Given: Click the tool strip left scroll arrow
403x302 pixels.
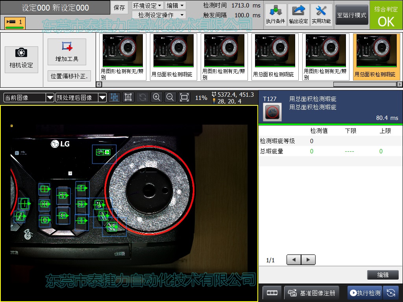Looking at the screenshot, I should (99, 84).
